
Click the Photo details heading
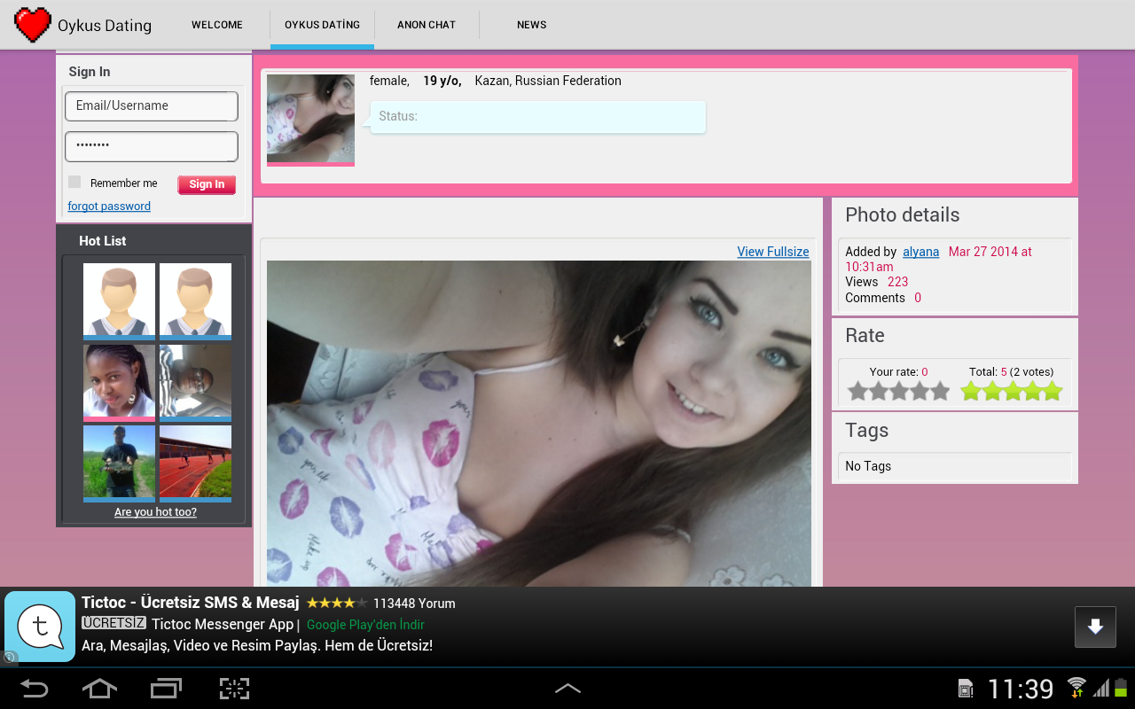(903, 215)
